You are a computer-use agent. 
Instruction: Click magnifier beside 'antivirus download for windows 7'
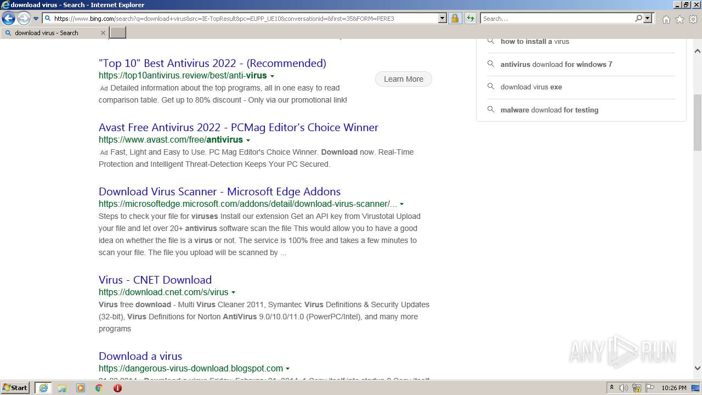click(491, 64)
